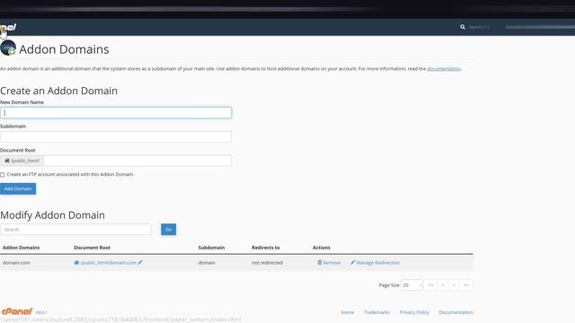The image size is (575, 323).
Task: Open the Page Size dropdown
Action: point(411,285)
